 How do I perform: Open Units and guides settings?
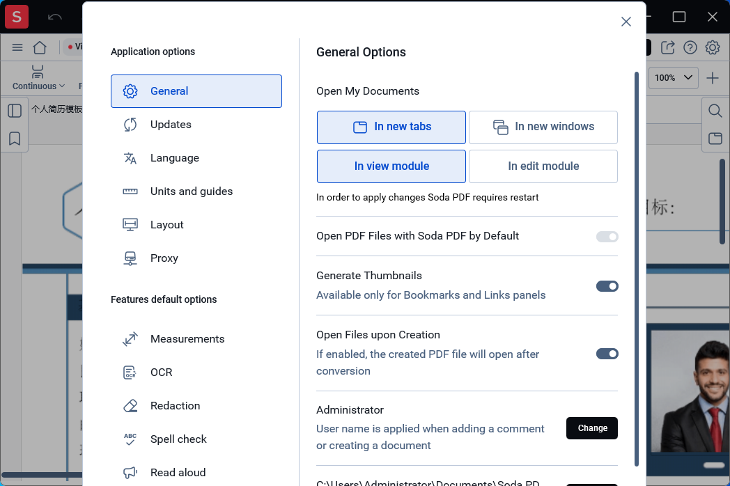tap(196, 191)
